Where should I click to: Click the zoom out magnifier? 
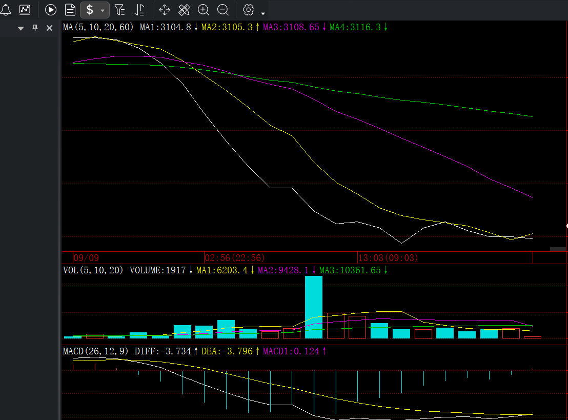coord(223,10)
